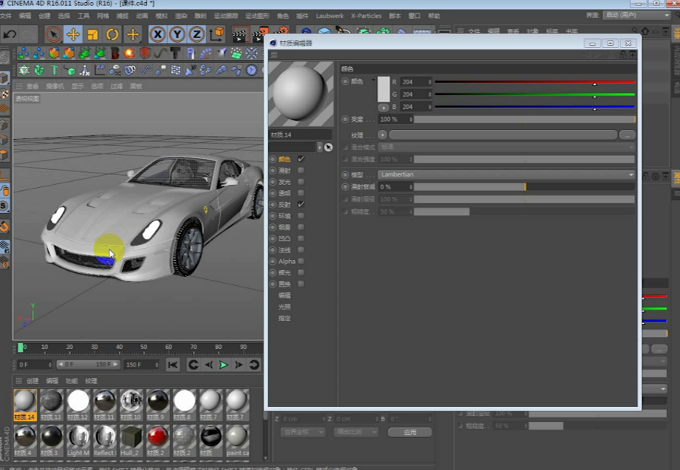Activate the Scale tool

coord(92,34)
